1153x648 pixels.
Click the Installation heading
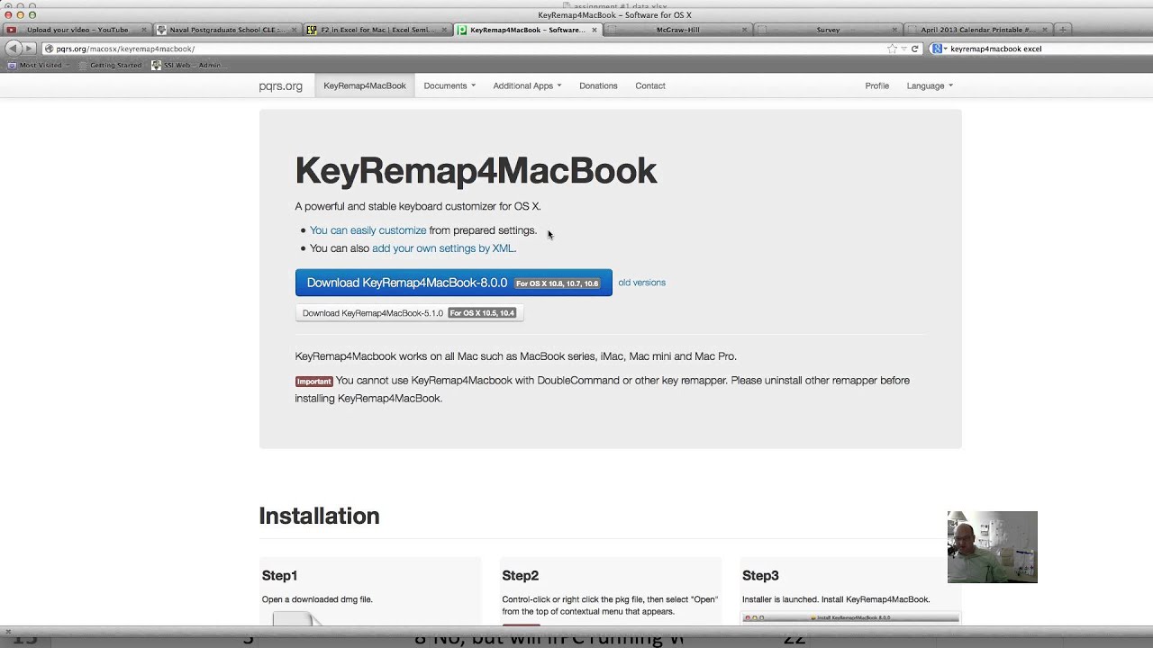319,516
